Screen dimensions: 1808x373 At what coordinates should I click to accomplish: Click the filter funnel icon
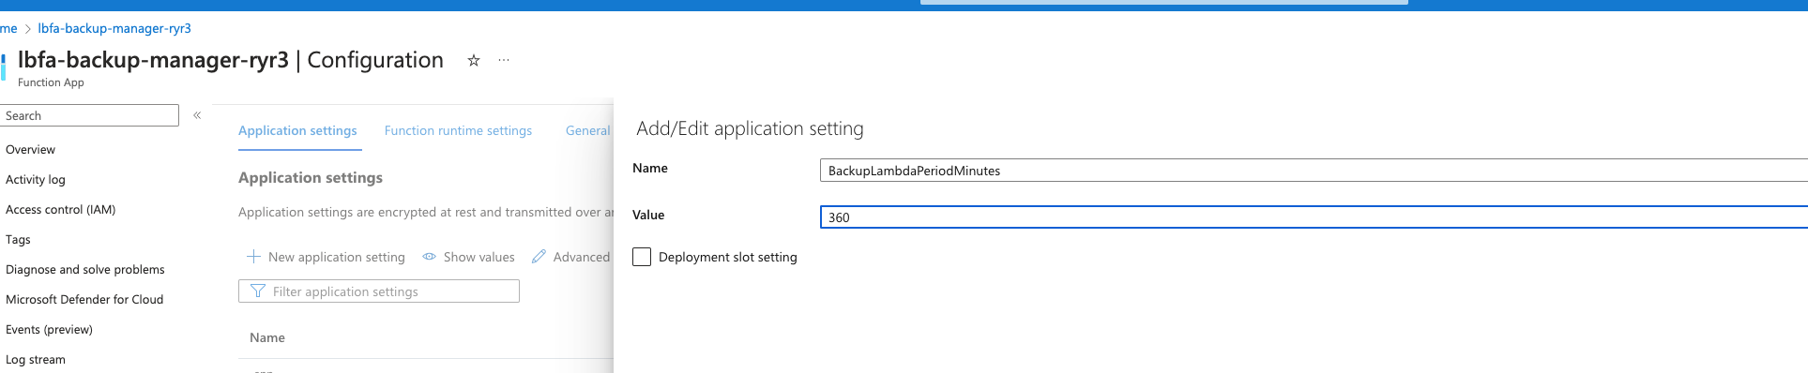click(258, 291)
